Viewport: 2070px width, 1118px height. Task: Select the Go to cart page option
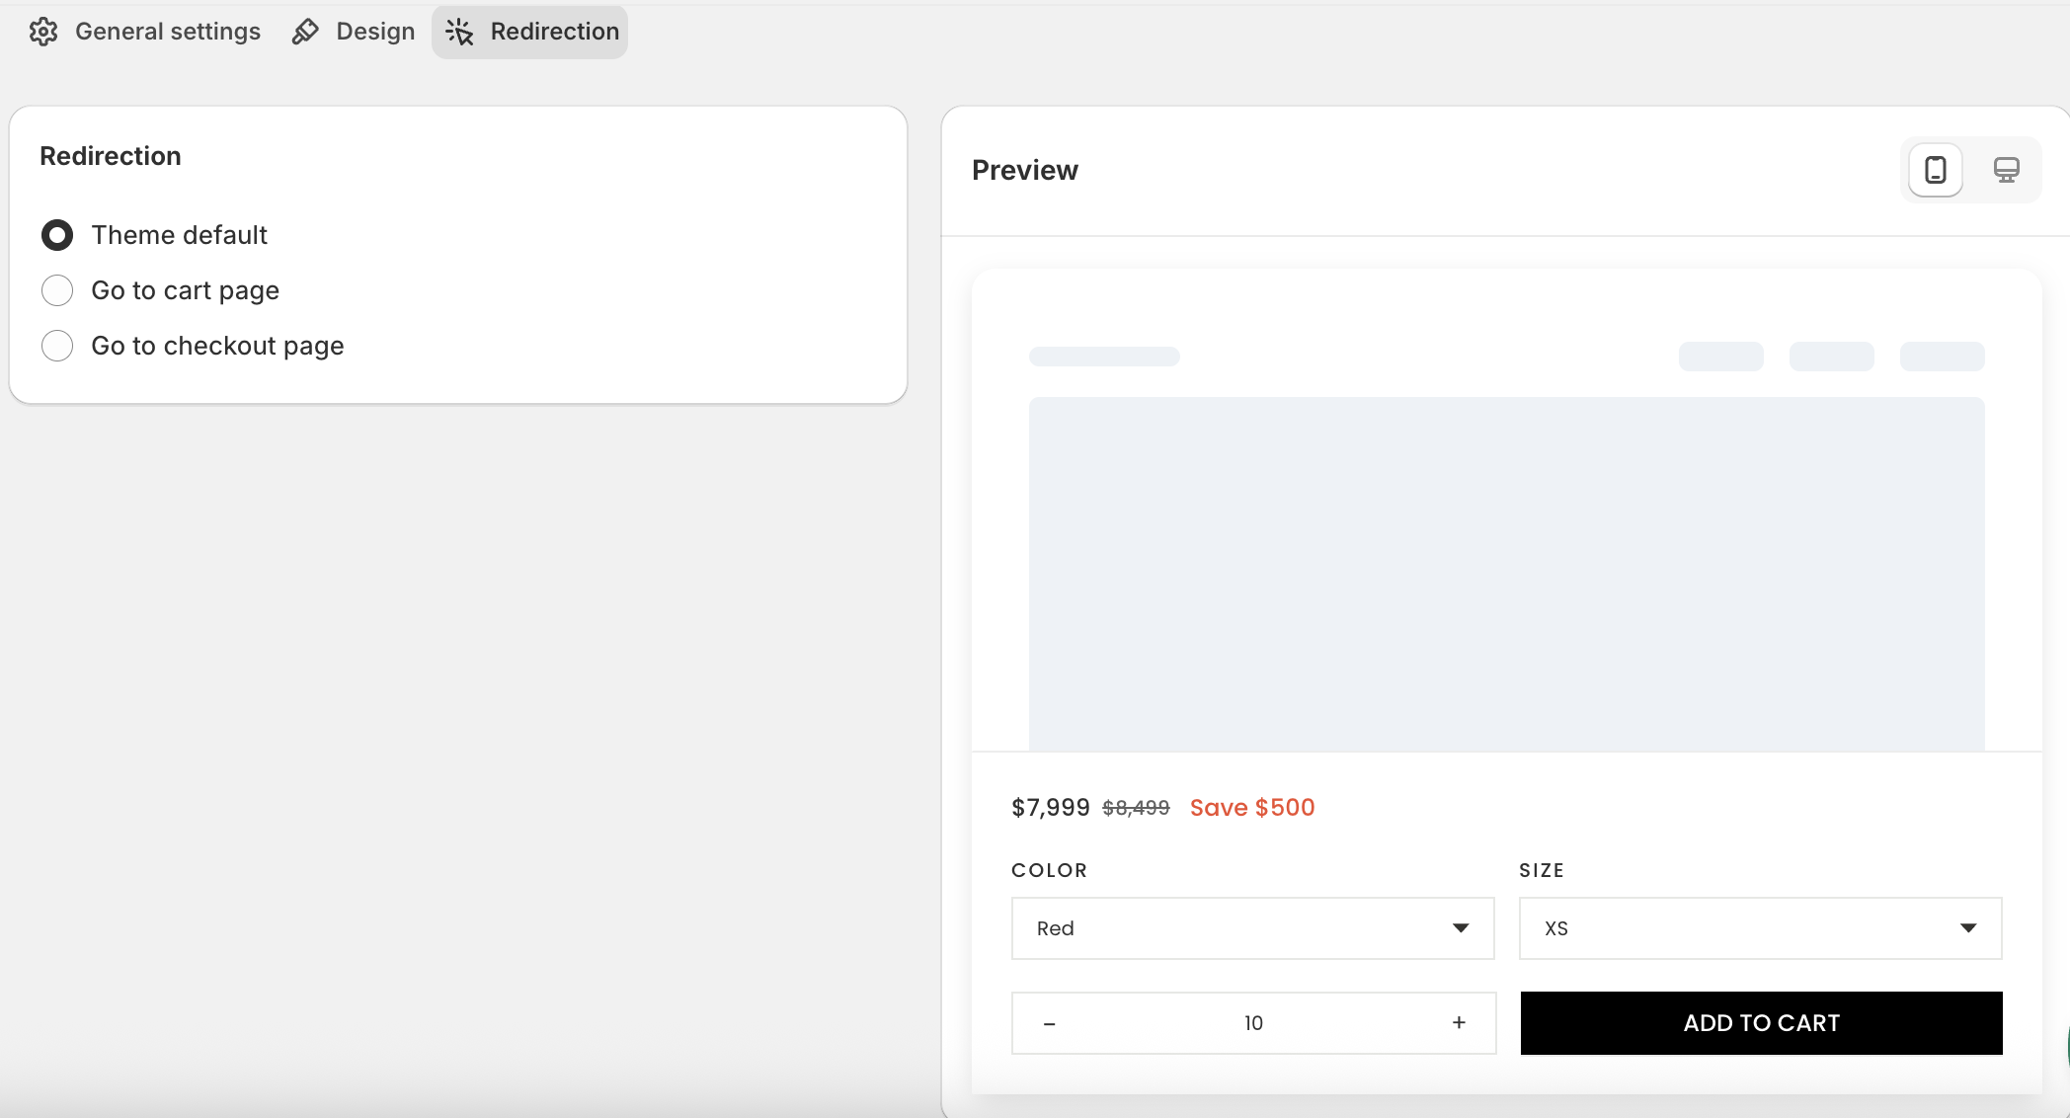57,290
